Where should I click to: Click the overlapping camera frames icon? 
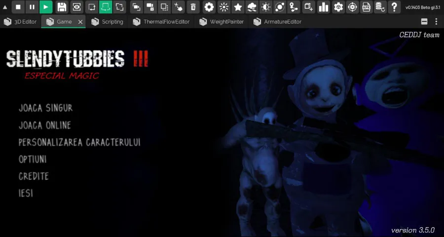click(137, 7)
